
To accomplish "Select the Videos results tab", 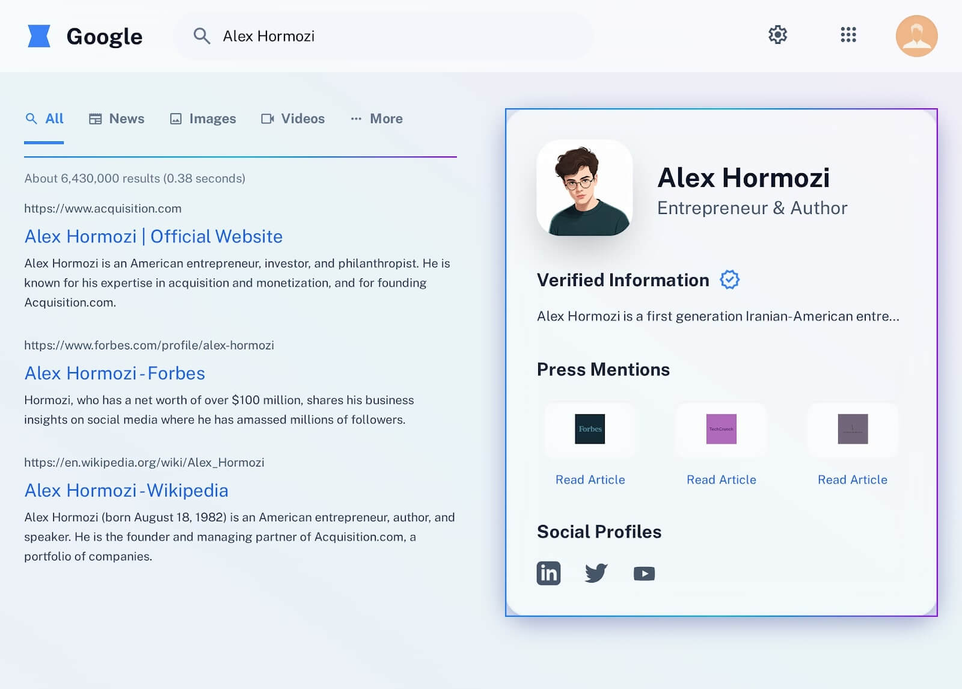I will click(x=293, y=118).
